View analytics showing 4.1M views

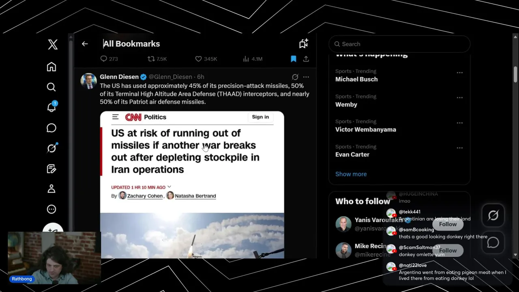coord(253,59)
